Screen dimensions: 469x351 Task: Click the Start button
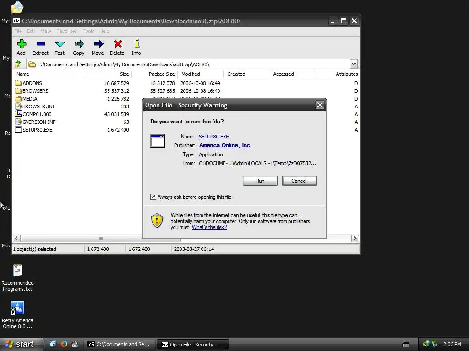tap(21, 344)
